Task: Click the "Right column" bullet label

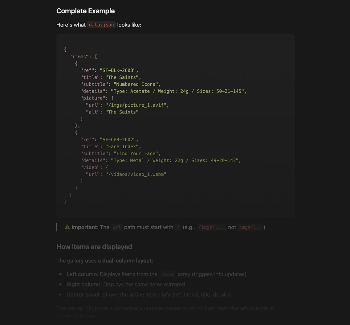Action: pyautogui.click(x=83, y=285)
